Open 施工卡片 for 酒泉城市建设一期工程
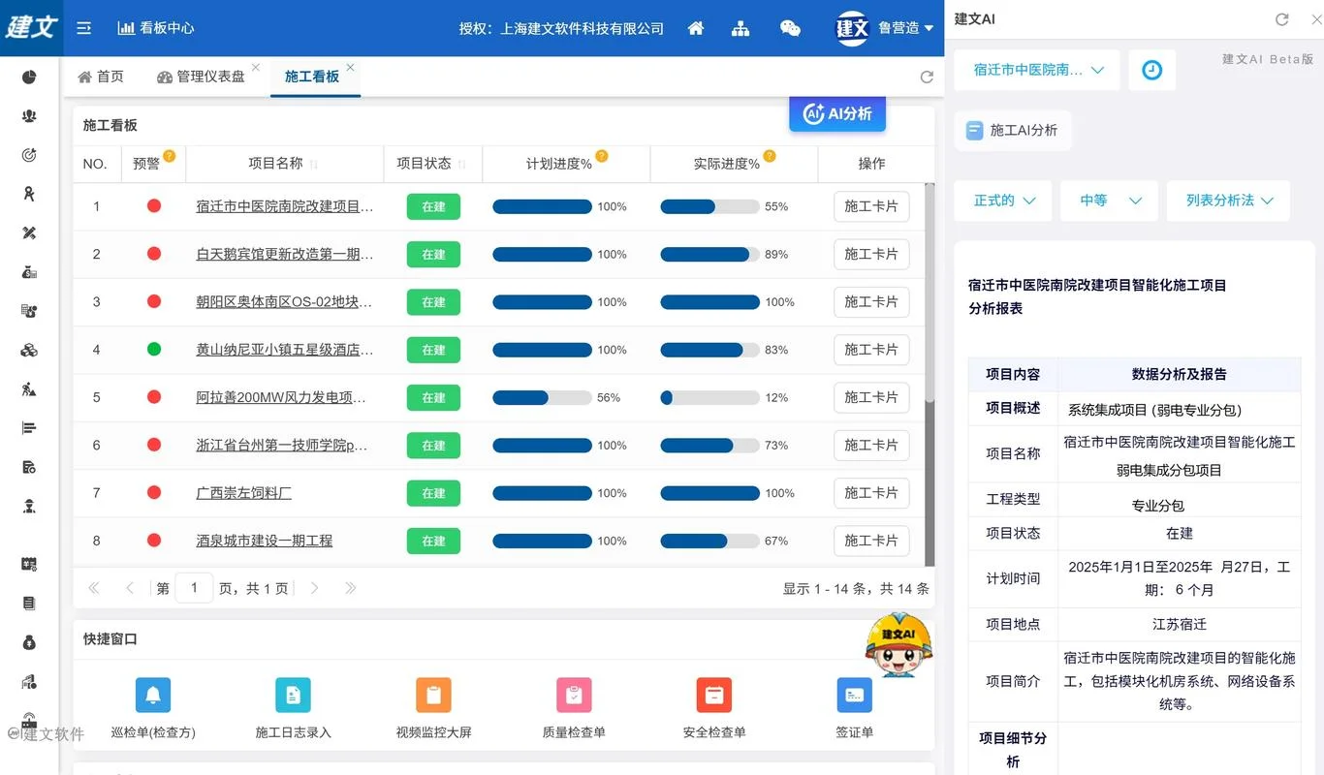 (x=871, y=541)
